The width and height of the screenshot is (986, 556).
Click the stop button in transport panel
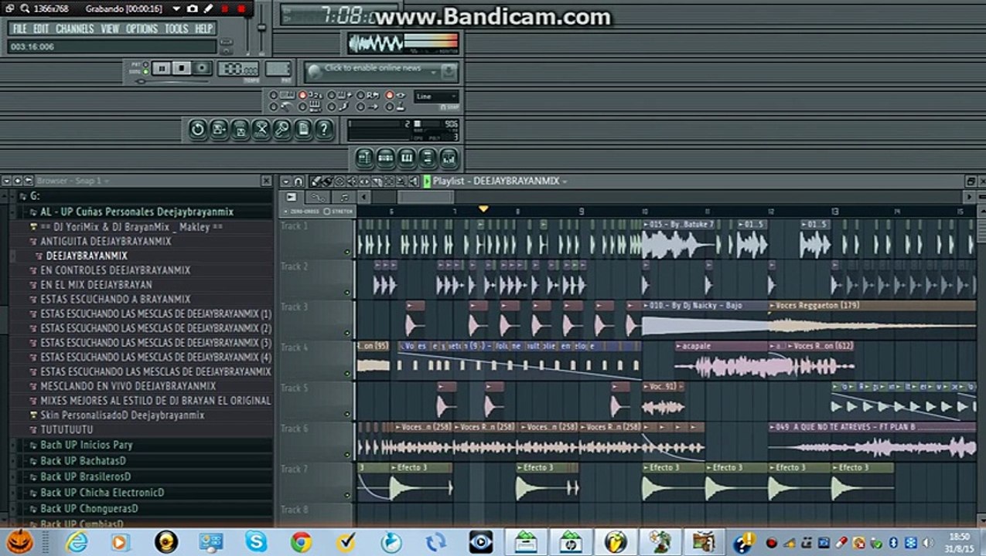tap(182, 69)
